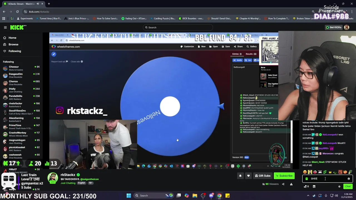Click the share stream icon
This screenshot has height=200, width=356.
[283, 184]
